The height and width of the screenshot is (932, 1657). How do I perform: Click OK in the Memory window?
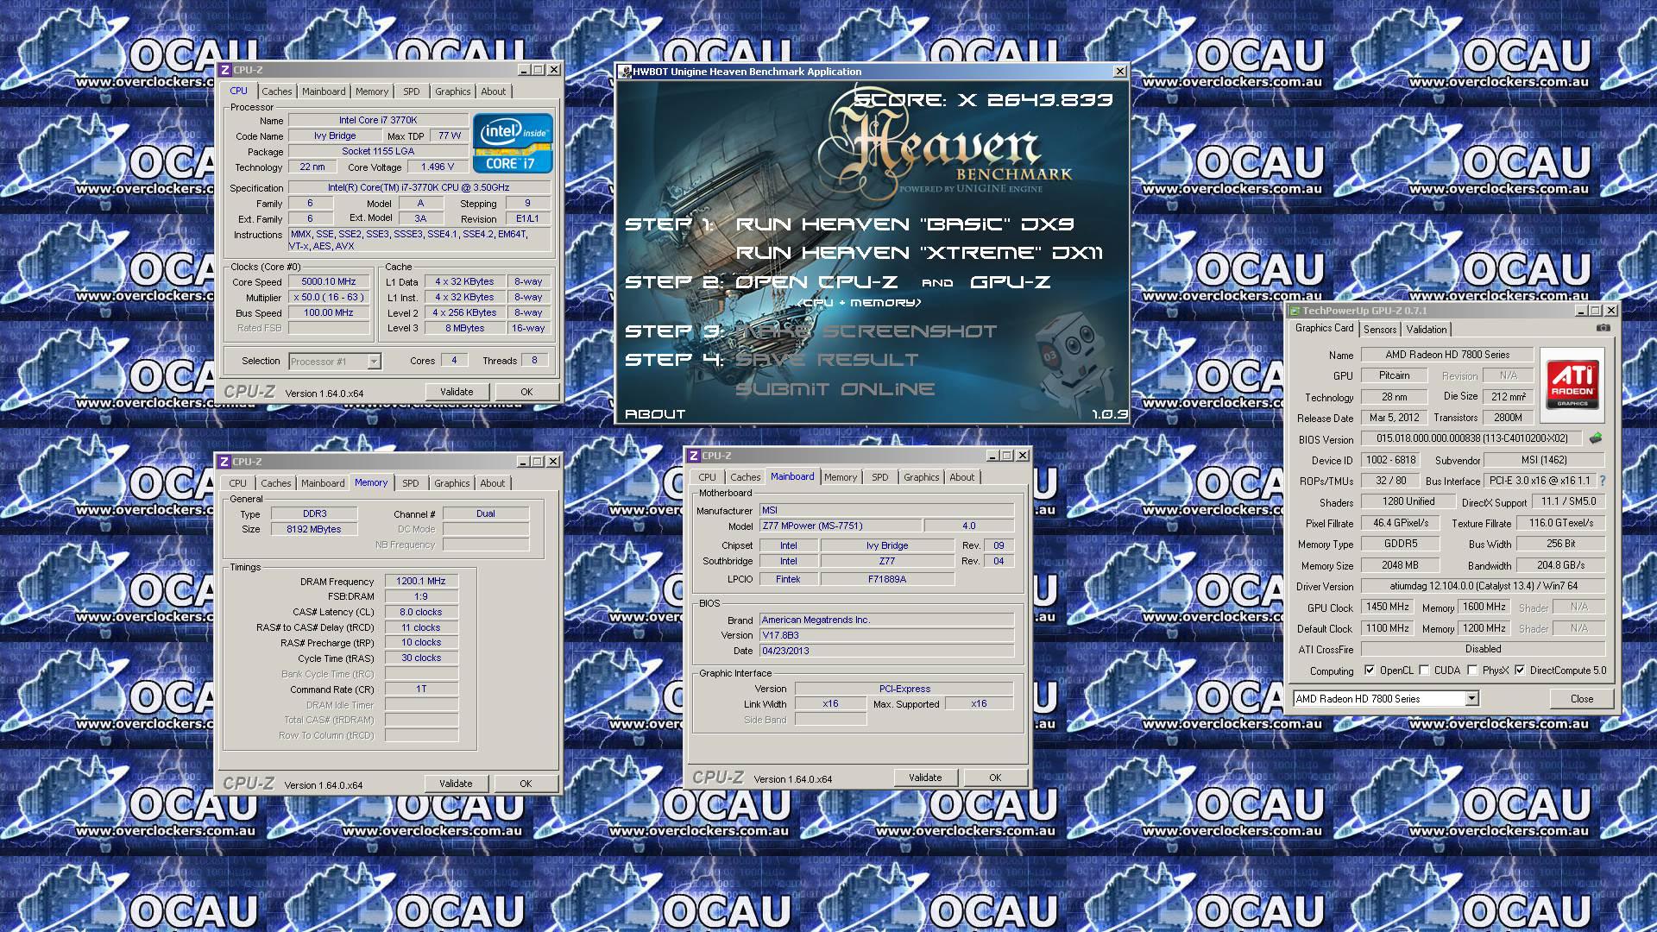[526, 784]
